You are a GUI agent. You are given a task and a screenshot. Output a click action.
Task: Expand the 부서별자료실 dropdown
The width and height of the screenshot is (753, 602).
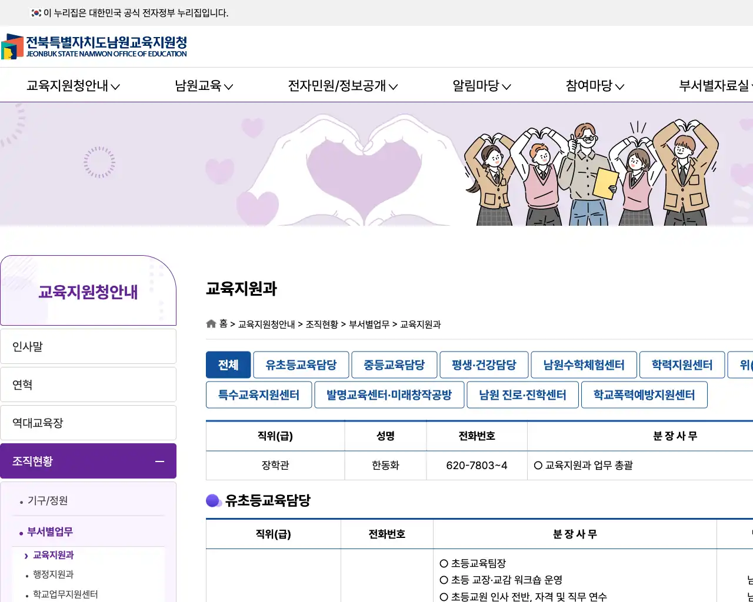click(715, 85)
